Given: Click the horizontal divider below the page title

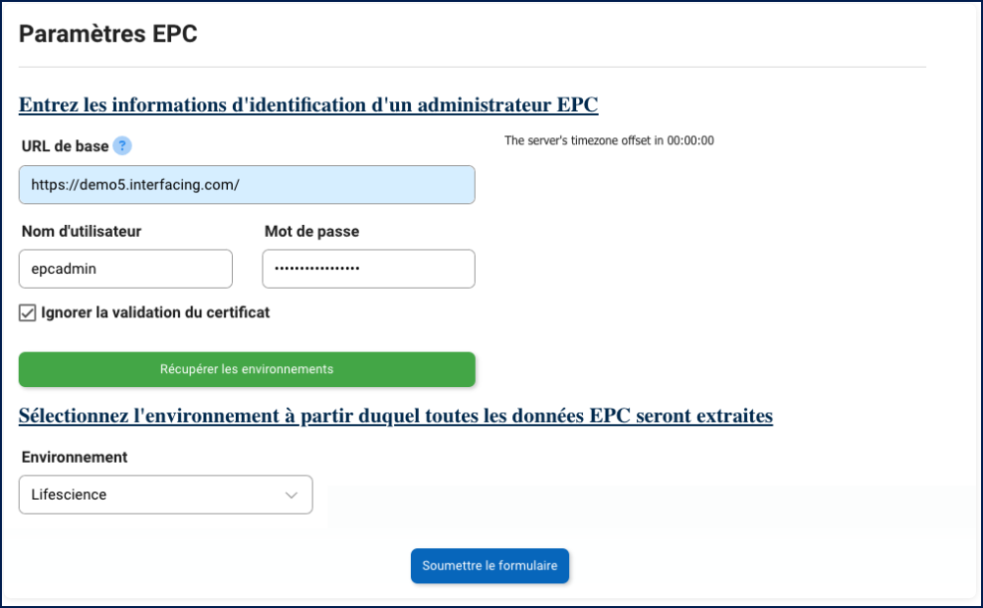Looking at the screenshot, I should (472, 67).
